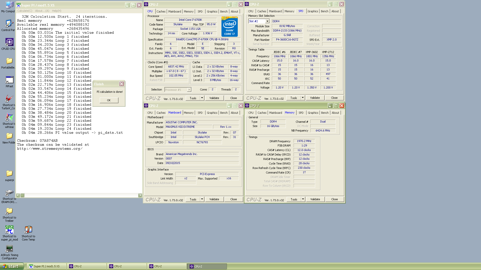Expand Tools dropdown arrow in Memory window
Screen dimensions: 481x270
point(303,199)
